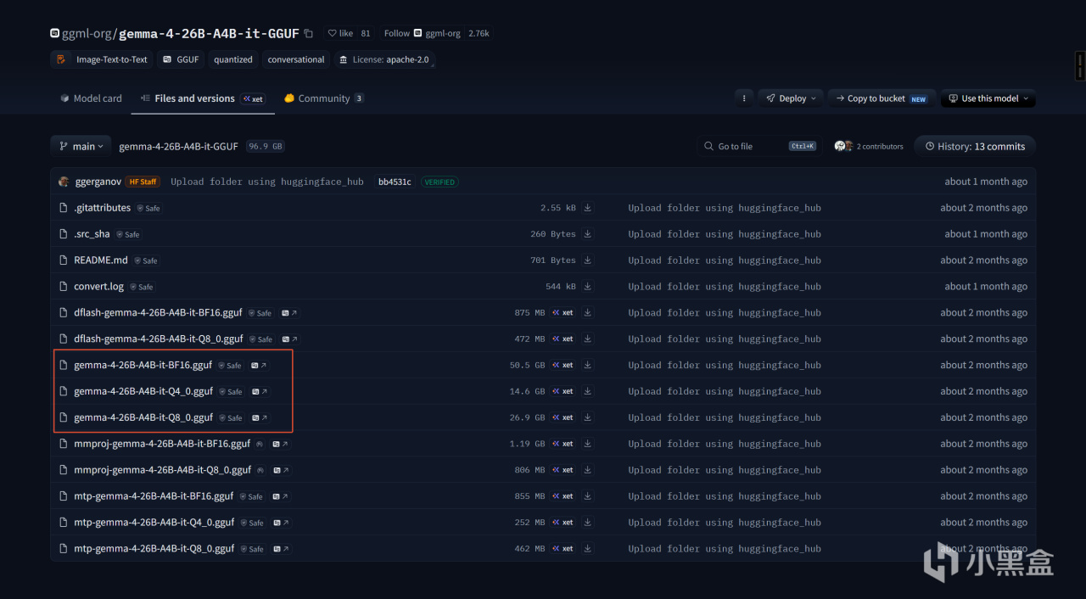Open GGUF viewer icon for dflash BF16 file
This screenshot has height=599, width=1086.
click(288, 313)
